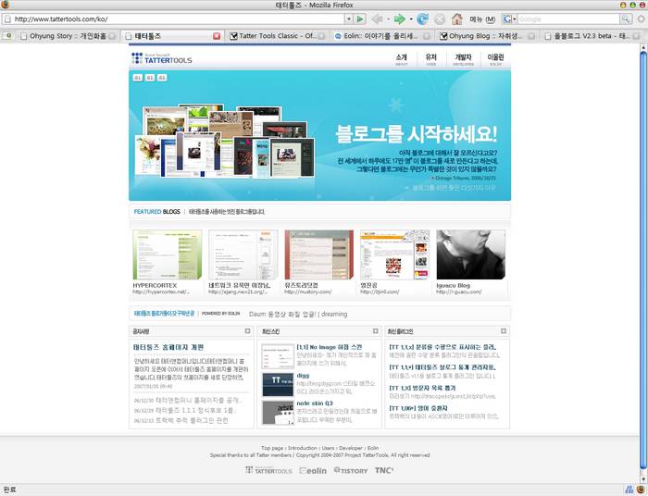Click the TatterTools logo on the page
648x496 pixels.
tap(162, 58)
